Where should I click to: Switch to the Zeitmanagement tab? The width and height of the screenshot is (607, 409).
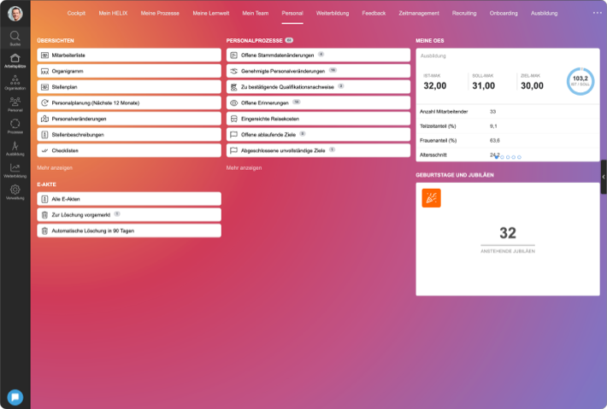[x=419, y=14]
